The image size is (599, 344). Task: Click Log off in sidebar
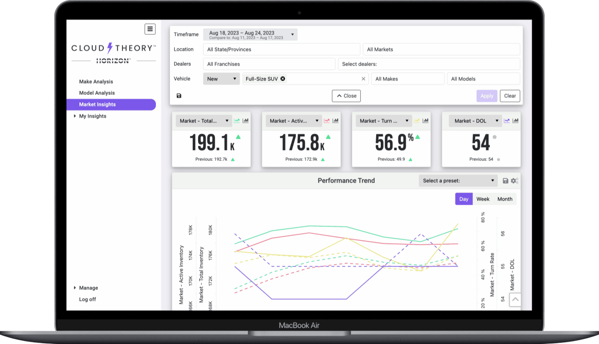tap(88, 299)
